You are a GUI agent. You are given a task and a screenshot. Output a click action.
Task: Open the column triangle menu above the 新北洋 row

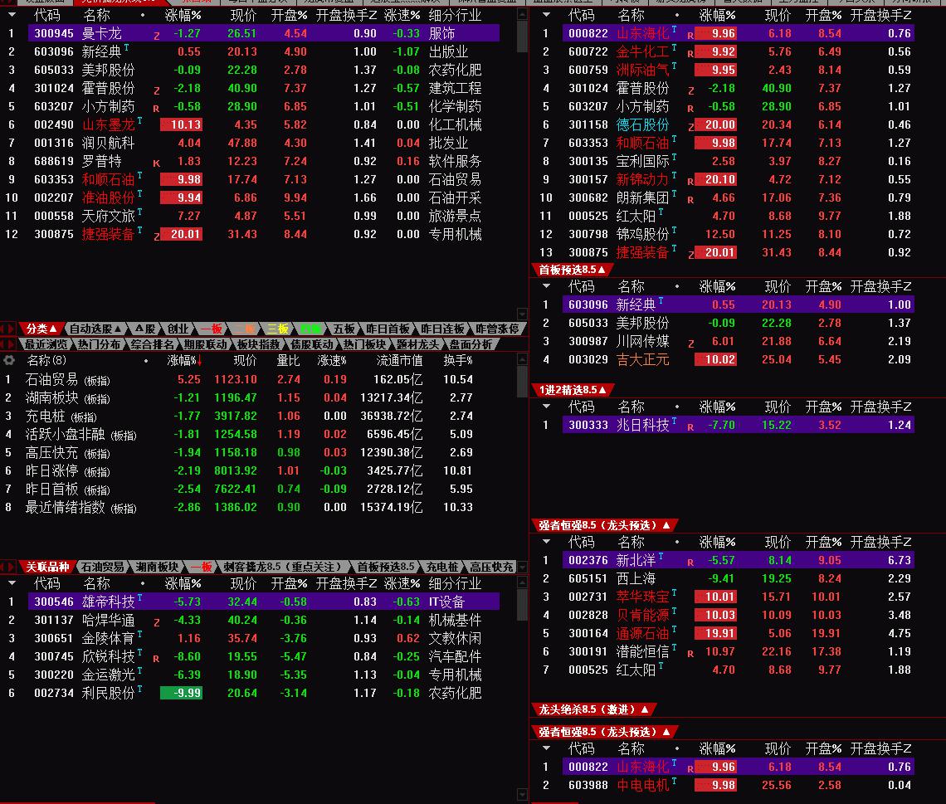pyautogui.click(x=546, y=542)
